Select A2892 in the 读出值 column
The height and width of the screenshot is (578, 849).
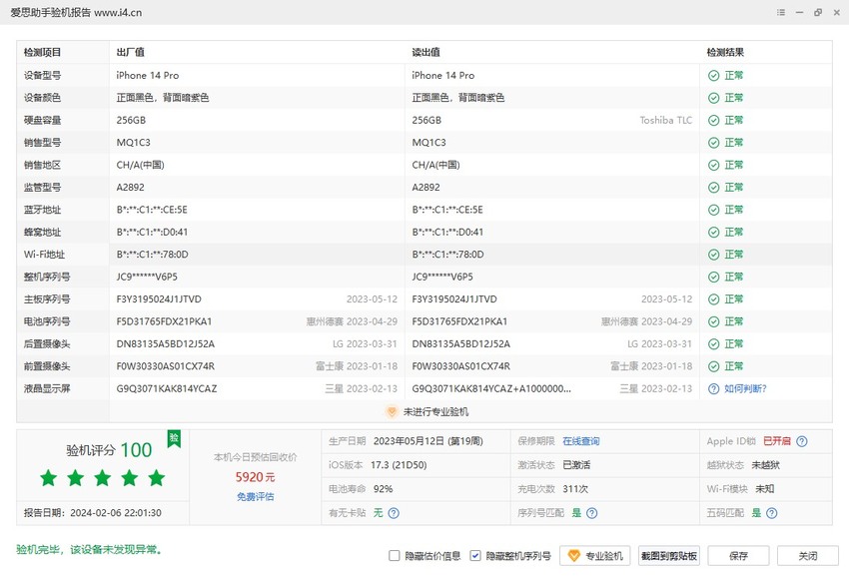[x=426, y=188]
